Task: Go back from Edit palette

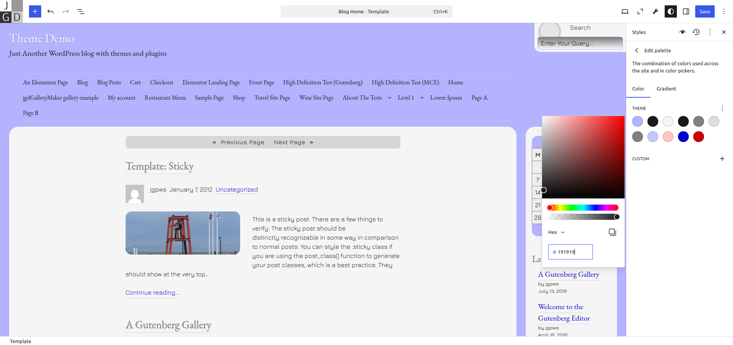Action: click(x=636, y=50)
